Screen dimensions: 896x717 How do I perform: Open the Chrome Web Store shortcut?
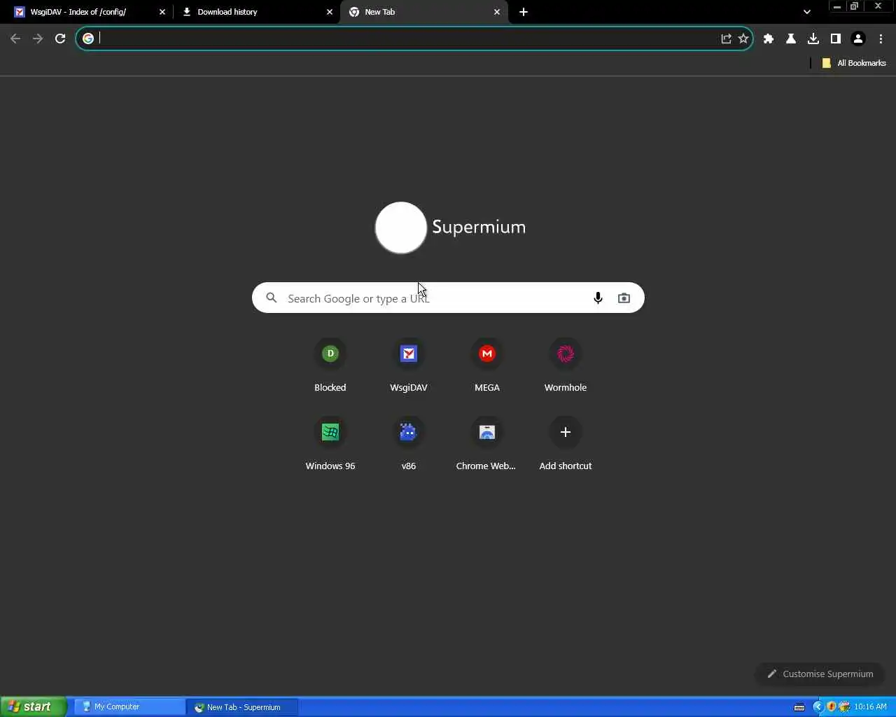pos(487,444)
